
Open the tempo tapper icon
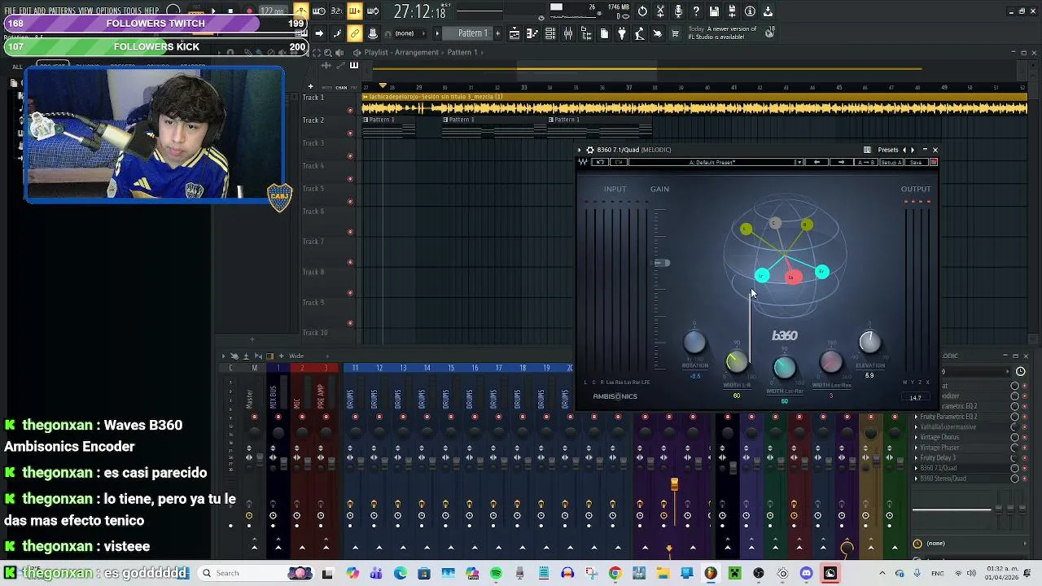640,33
